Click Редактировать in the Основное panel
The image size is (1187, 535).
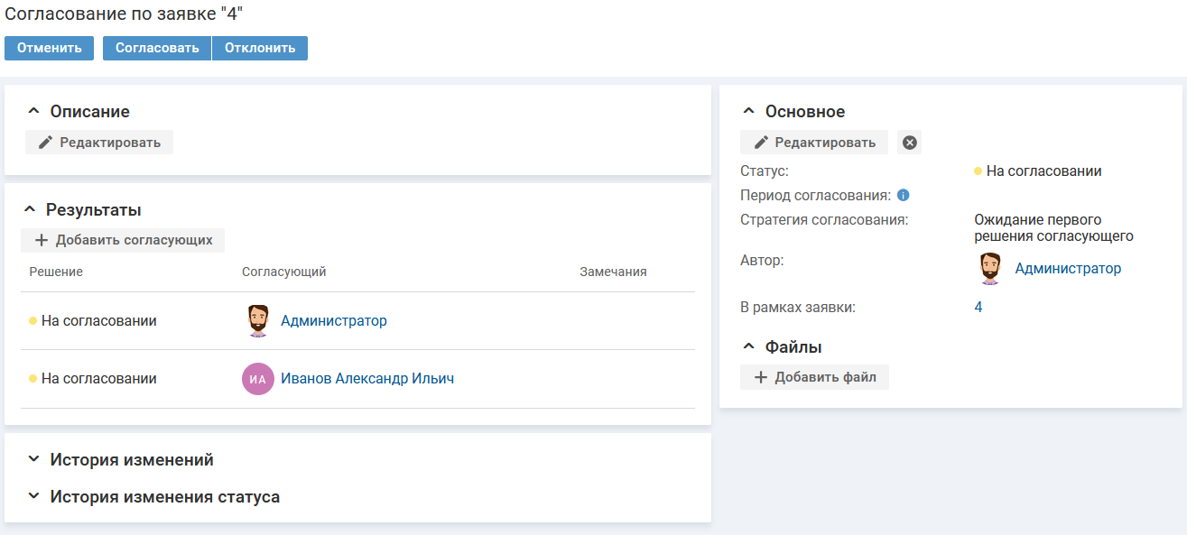point(814,143)
